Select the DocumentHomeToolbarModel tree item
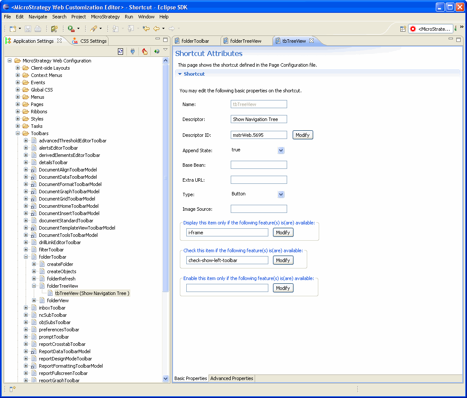The image size is (467, 398). tap(69, 206)
